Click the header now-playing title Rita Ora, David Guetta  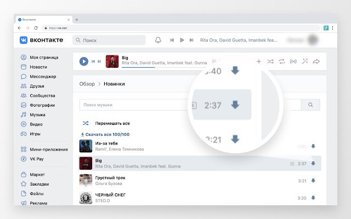(239, 40)
